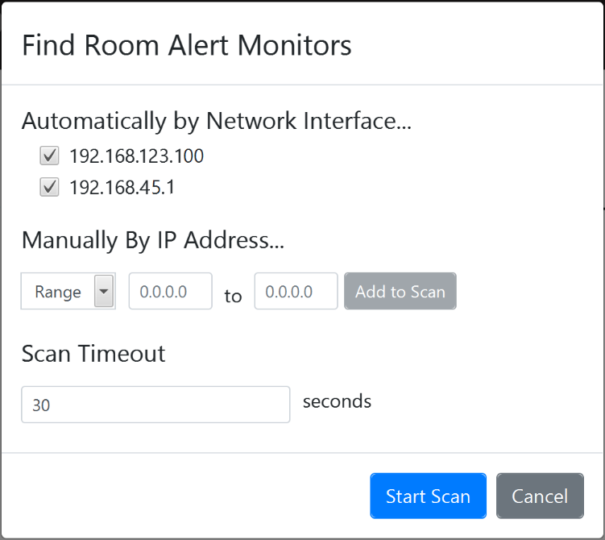Screen dimensions: 605x540
Task: Click the 'Automatically by Network Interface...' heading
Action: pos(217,121)
